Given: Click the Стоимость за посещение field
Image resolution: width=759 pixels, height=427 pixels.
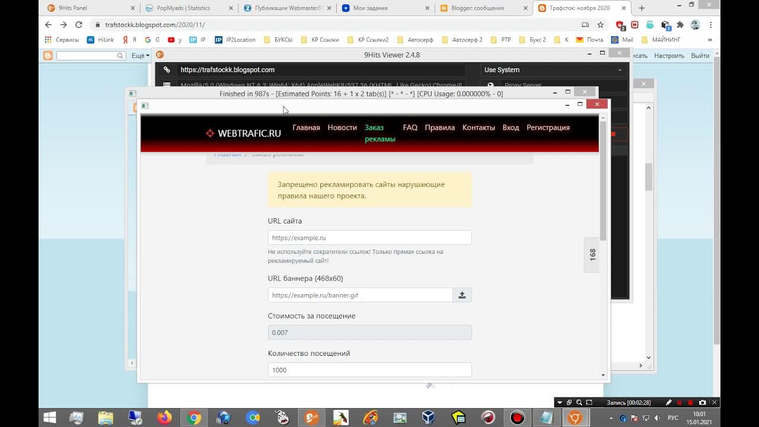Looking at the screenshot, I should pos(369,332).
